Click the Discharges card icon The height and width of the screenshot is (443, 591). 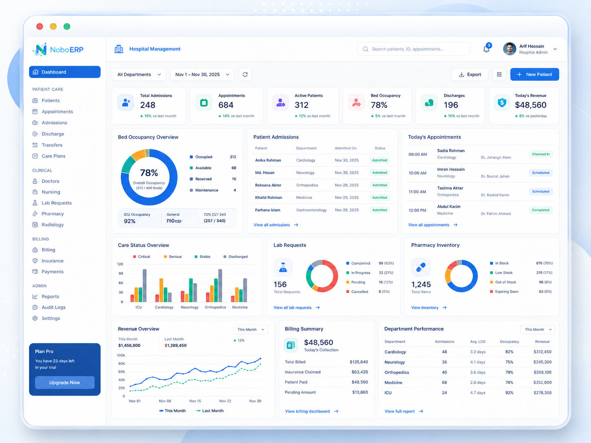[x=429, y=103]
